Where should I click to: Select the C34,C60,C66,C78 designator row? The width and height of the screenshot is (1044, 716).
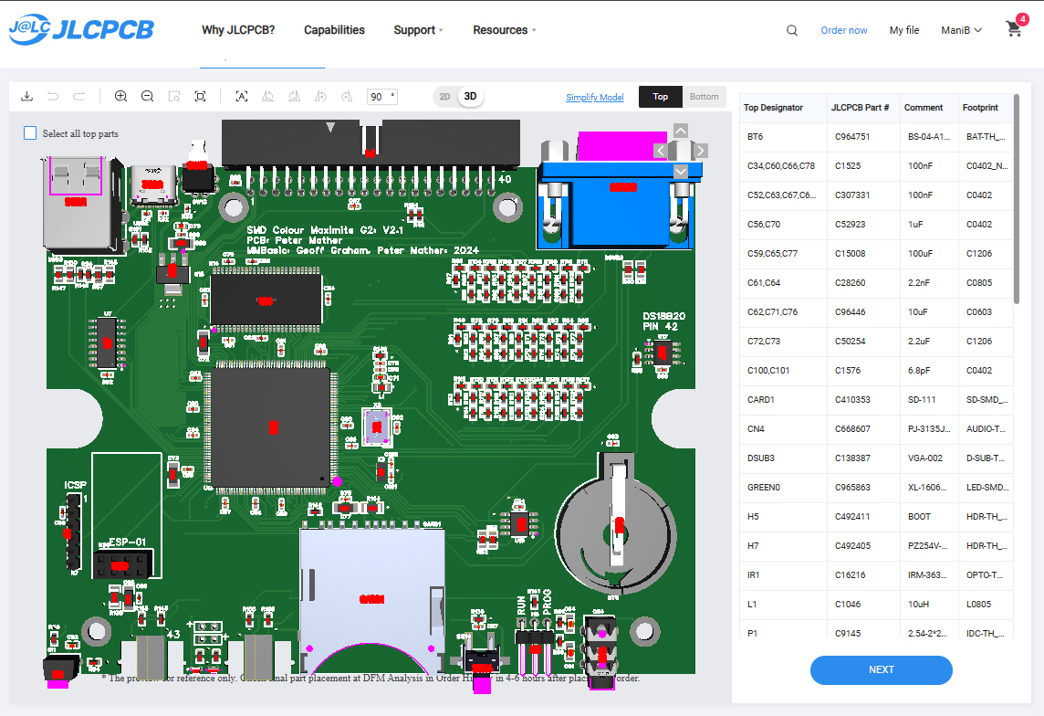click(876, 166)
